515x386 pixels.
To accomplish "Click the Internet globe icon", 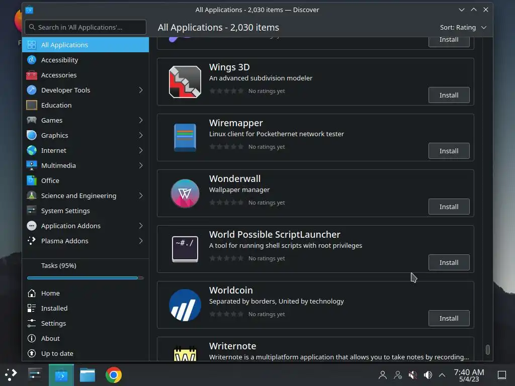I will pyautogui.click(x=32, y=150).
